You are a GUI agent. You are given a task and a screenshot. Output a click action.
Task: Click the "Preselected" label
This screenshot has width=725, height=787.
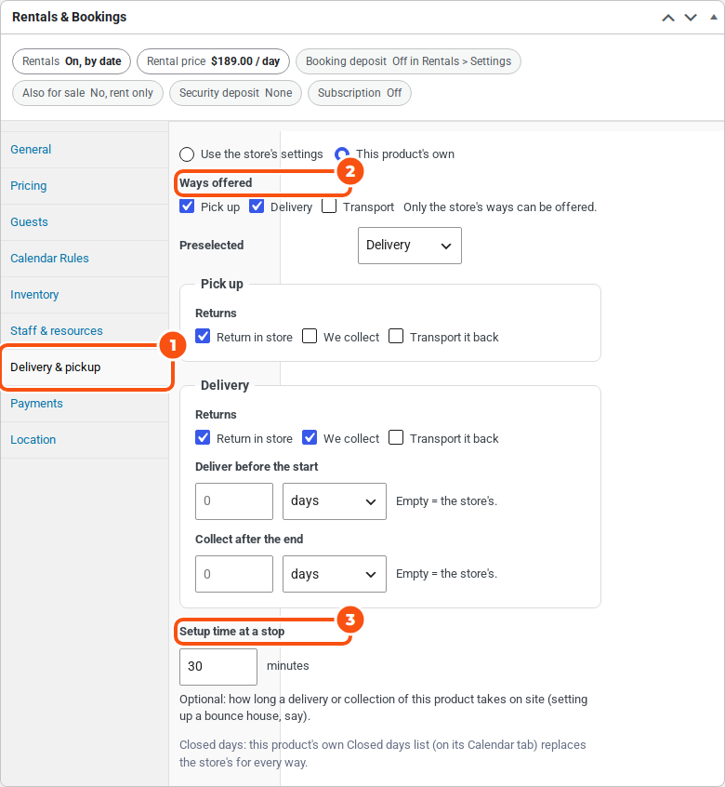212,246
